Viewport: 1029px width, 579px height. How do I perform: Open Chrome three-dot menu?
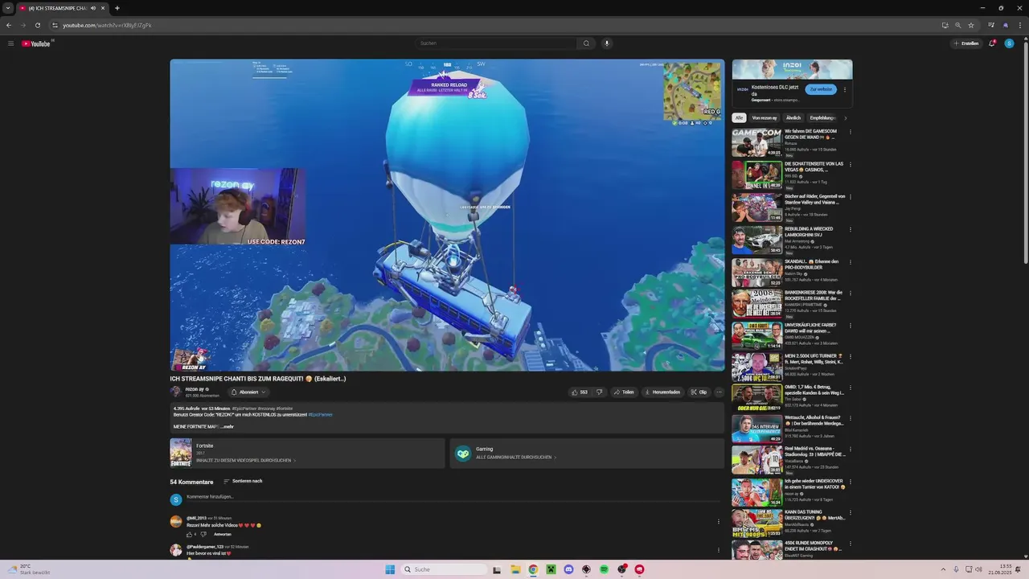(x=1019, y=25)
